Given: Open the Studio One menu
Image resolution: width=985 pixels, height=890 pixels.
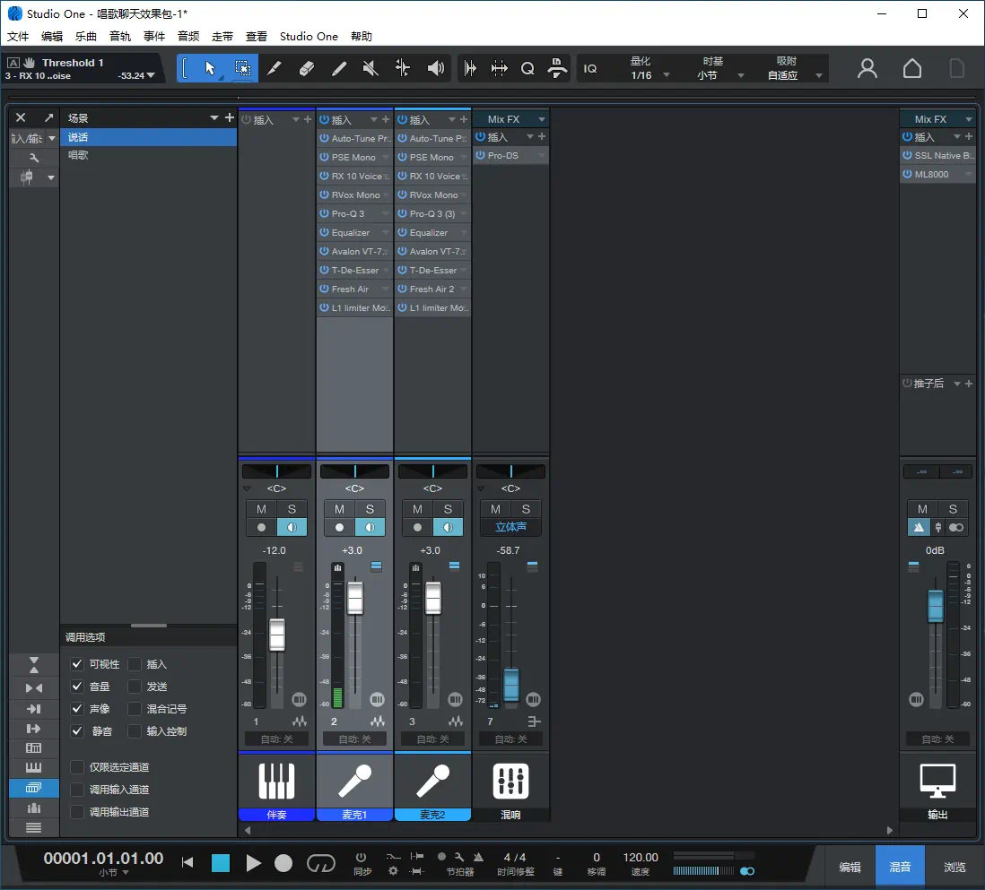Looking at the screenshot, I should 309,37.
